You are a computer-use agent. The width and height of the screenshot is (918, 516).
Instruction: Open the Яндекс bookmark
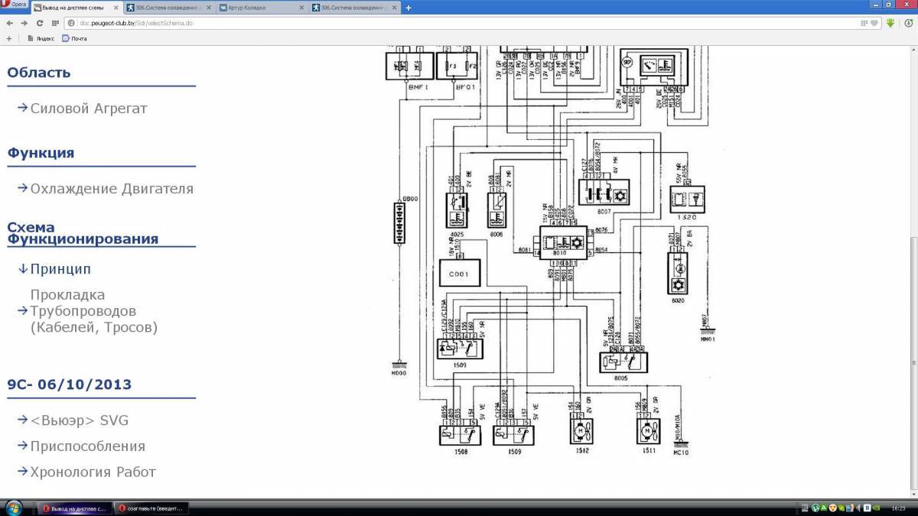tap(41, 38)
